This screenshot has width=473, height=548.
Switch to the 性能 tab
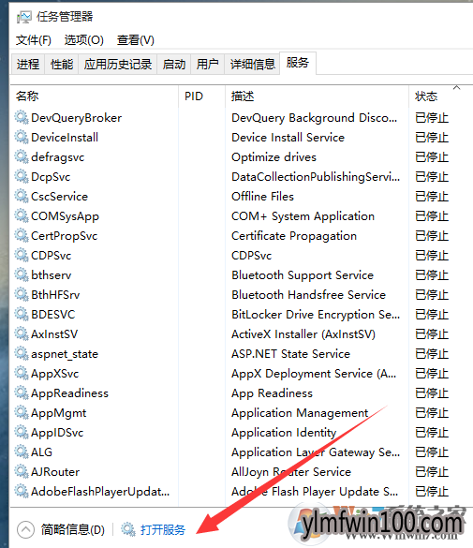tap(62, 65)
